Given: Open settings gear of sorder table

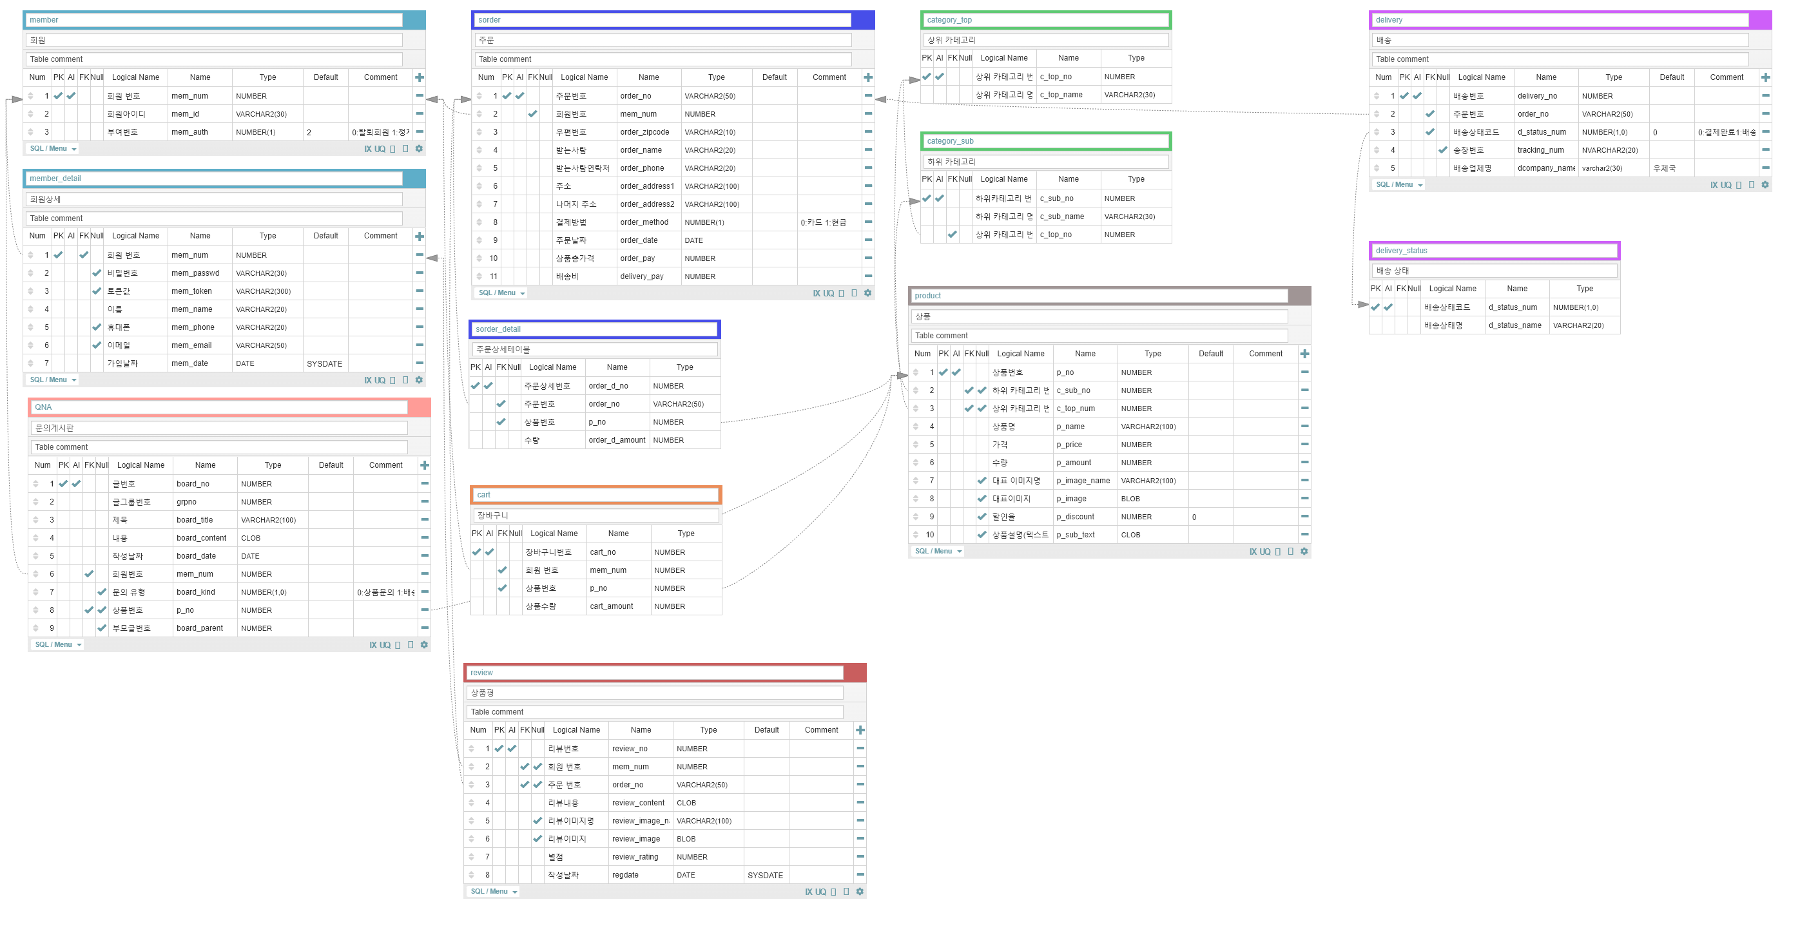Looking at the screenshot, I should click(x=868, y=294).
